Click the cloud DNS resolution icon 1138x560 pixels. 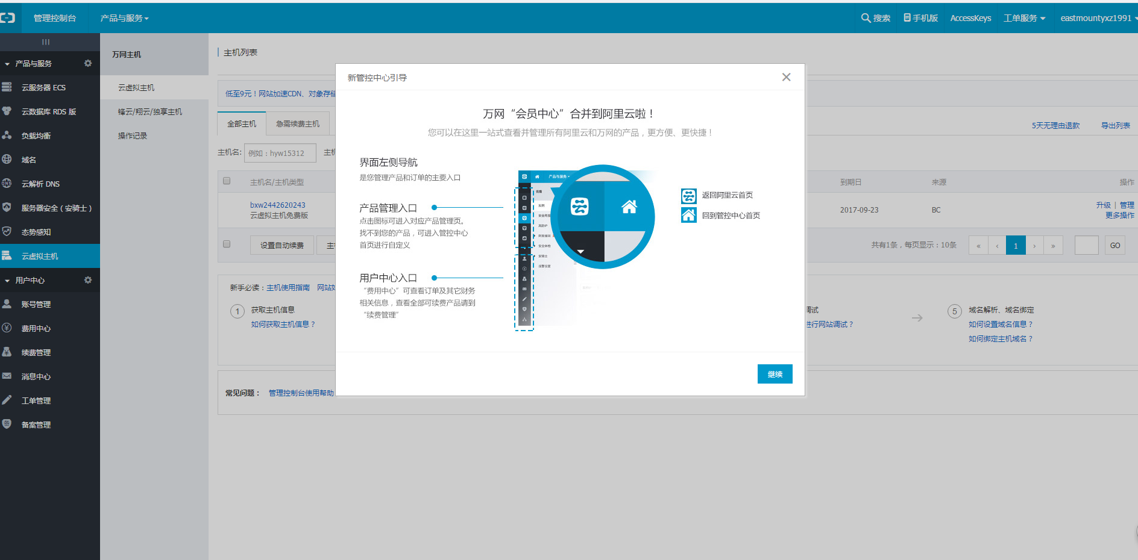[7, 184]
